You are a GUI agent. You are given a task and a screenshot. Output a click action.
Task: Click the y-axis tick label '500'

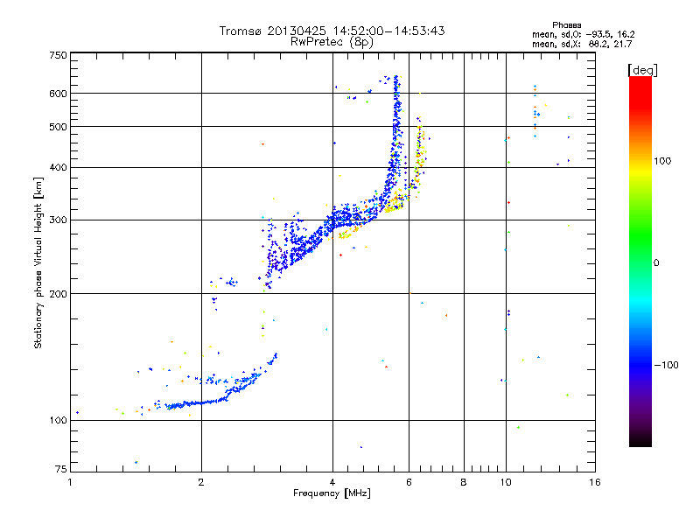point(58,127)
